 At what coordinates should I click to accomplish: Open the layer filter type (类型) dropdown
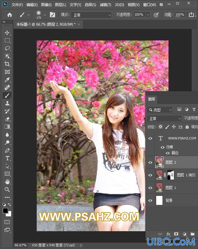coord(159,110)
